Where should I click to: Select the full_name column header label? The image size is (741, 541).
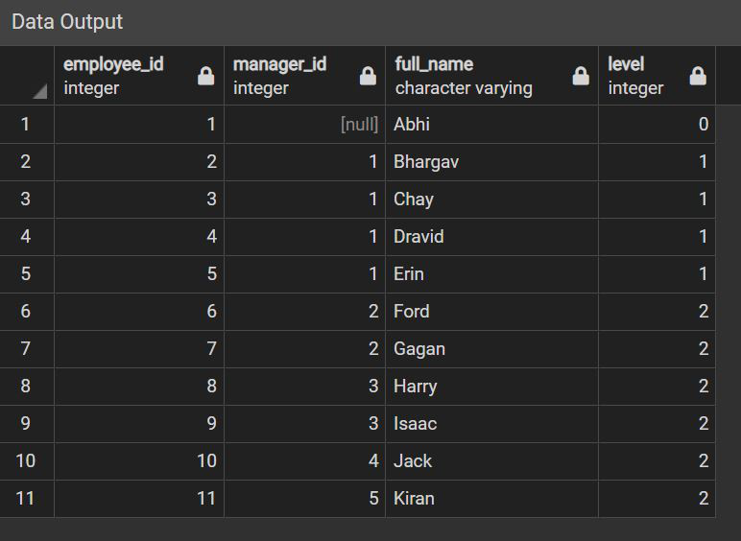(434, 64)
